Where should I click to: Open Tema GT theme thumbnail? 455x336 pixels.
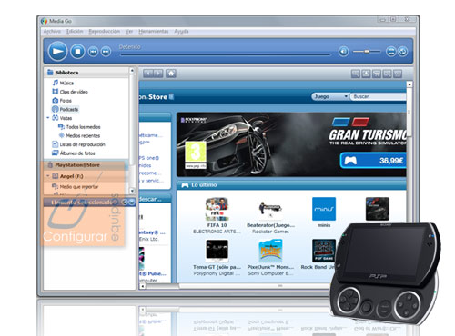point(217,251)
